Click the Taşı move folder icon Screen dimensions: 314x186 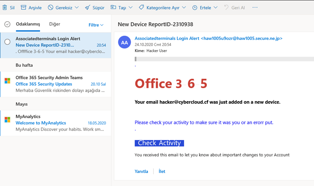(x=113, y=7)
